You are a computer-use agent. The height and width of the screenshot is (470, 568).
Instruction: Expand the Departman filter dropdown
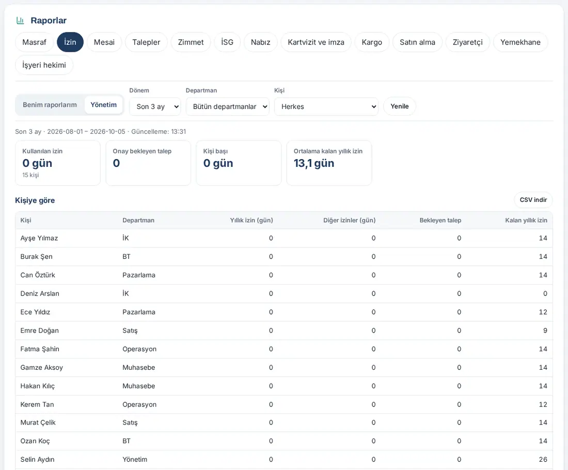click(228, 106)
